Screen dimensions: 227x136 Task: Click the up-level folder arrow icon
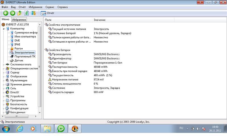pos(19,13)
